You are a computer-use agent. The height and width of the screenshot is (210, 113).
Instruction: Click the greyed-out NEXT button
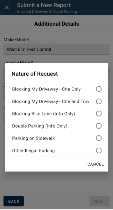100,201
